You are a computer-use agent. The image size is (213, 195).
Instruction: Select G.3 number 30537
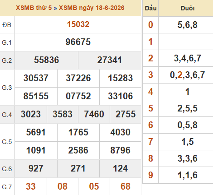[x=36, y=78]
